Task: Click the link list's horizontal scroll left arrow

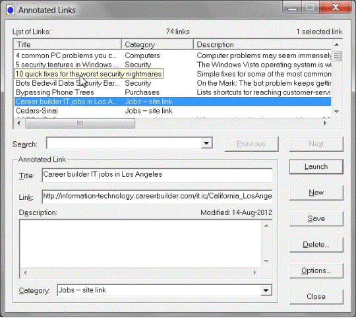Action: click(x=19, y=123)
